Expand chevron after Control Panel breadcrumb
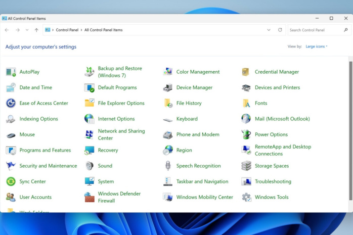 [x=81, y=30]
